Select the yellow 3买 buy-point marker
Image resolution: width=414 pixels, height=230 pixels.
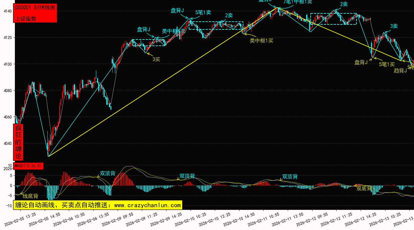(x=156, y=59)
